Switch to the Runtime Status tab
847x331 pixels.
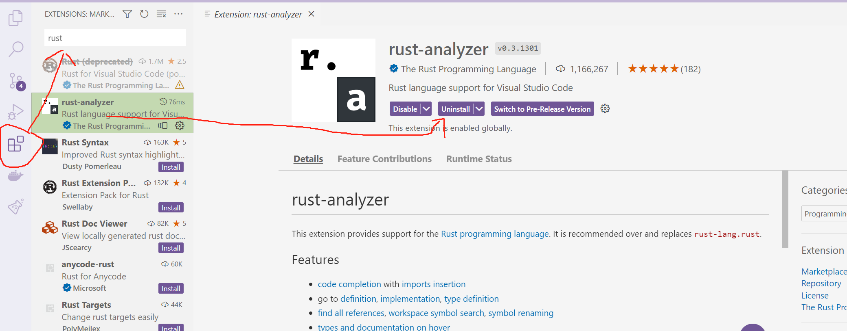click(x=479, y=159)
